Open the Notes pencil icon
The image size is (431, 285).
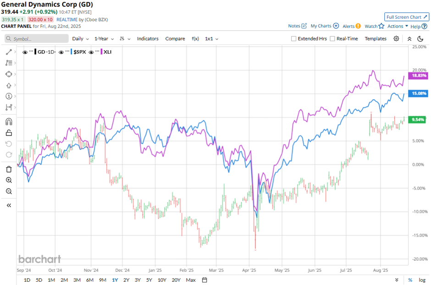click(x=304, y=26)
